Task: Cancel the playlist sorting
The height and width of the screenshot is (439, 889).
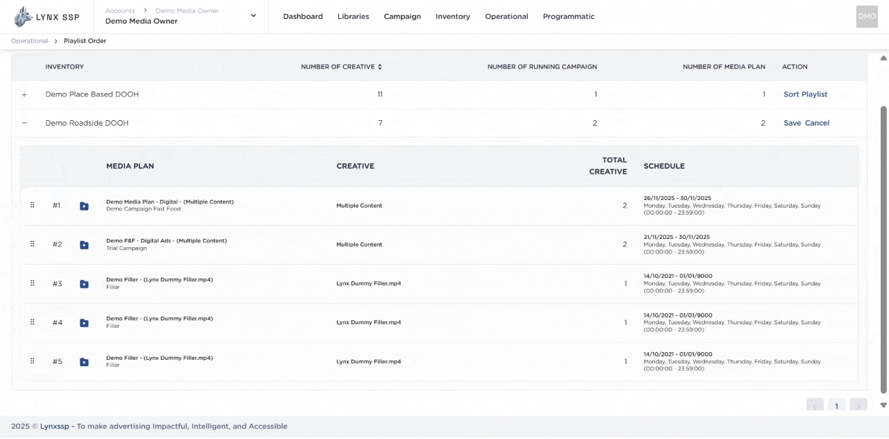Action: coord(817,123)
